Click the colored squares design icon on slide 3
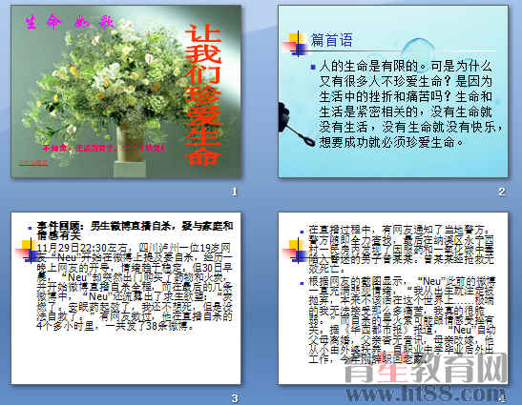522x405 pixels. coord(28,251)
